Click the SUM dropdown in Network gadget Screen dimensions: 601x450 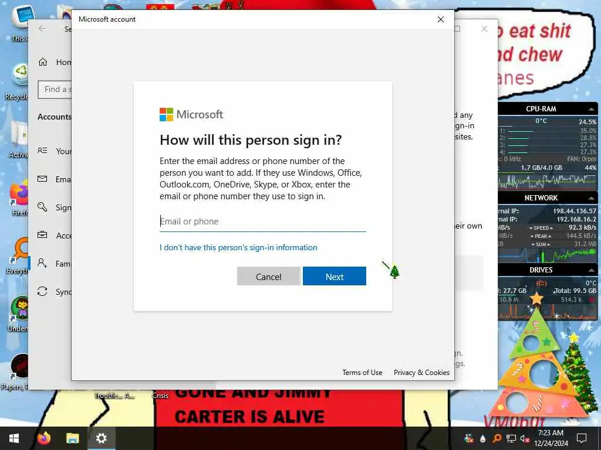541,244
